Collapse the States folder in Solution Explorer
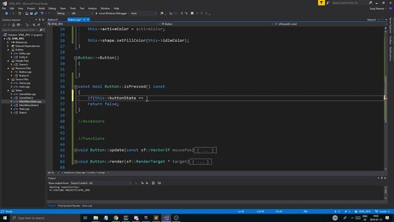The width and height of the screenshot is (394, 222). click(8, 91)
